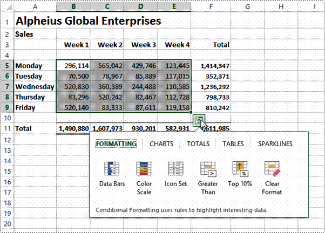
Task: Select row 11 header
Action: point(7,128)
